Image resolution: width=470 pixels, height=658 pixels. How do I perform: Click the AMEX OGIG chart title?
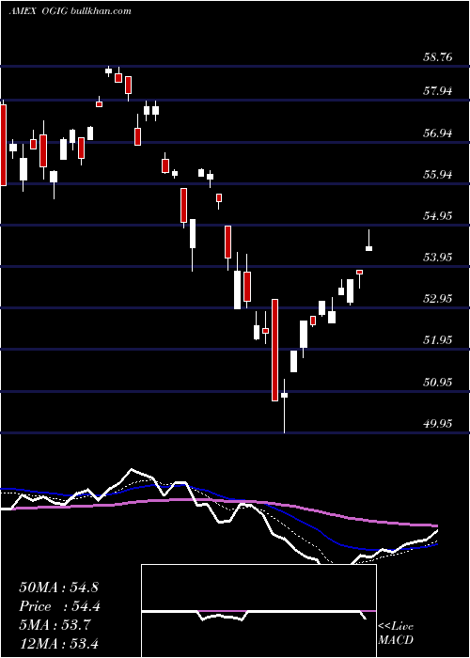[x=70, y=10]
